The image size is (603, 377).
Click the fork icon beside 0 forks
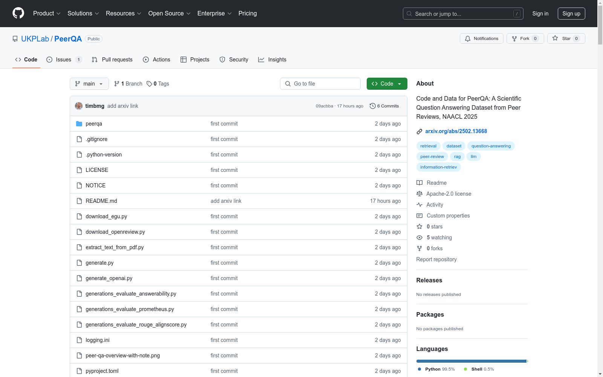419,248
